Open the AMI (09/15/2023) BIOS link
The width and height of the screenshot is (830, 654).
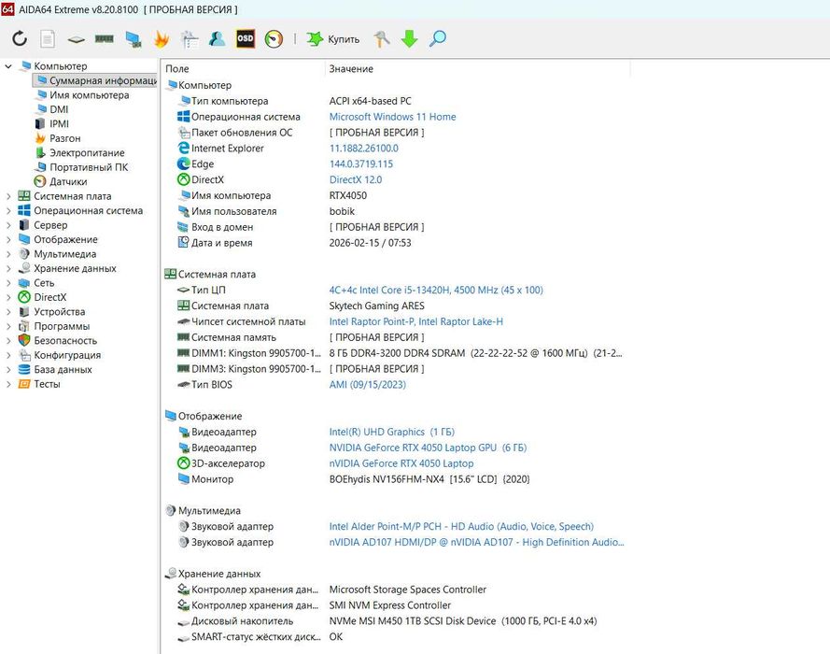tap(367, 384)
